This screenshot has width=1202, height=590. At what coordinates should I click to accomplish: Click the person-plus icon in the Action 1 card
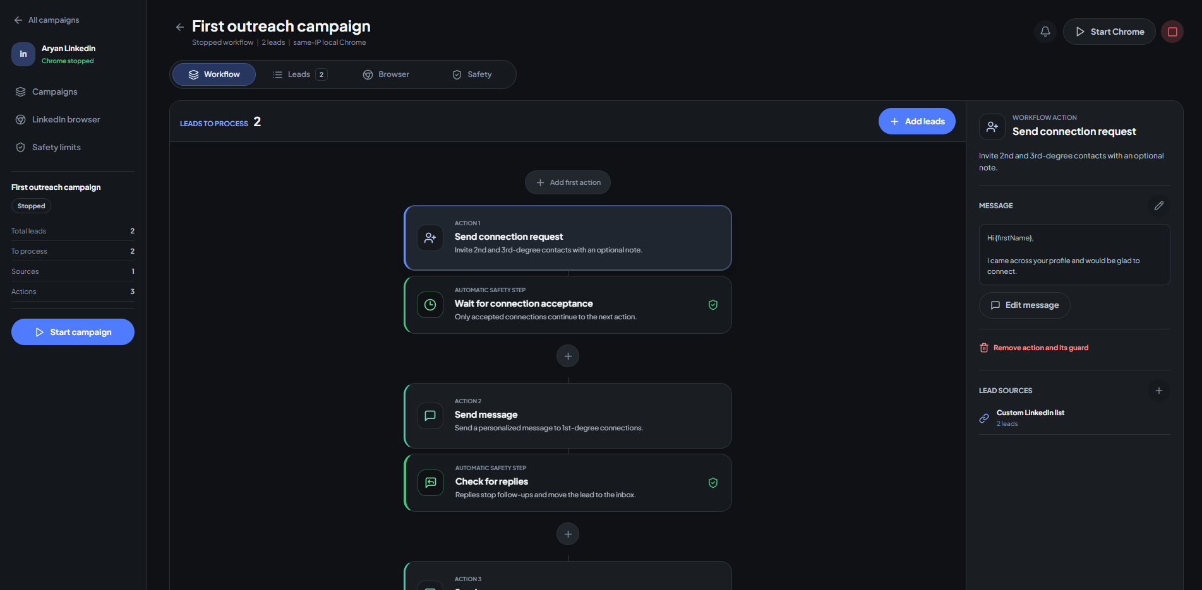click(430, 238)
